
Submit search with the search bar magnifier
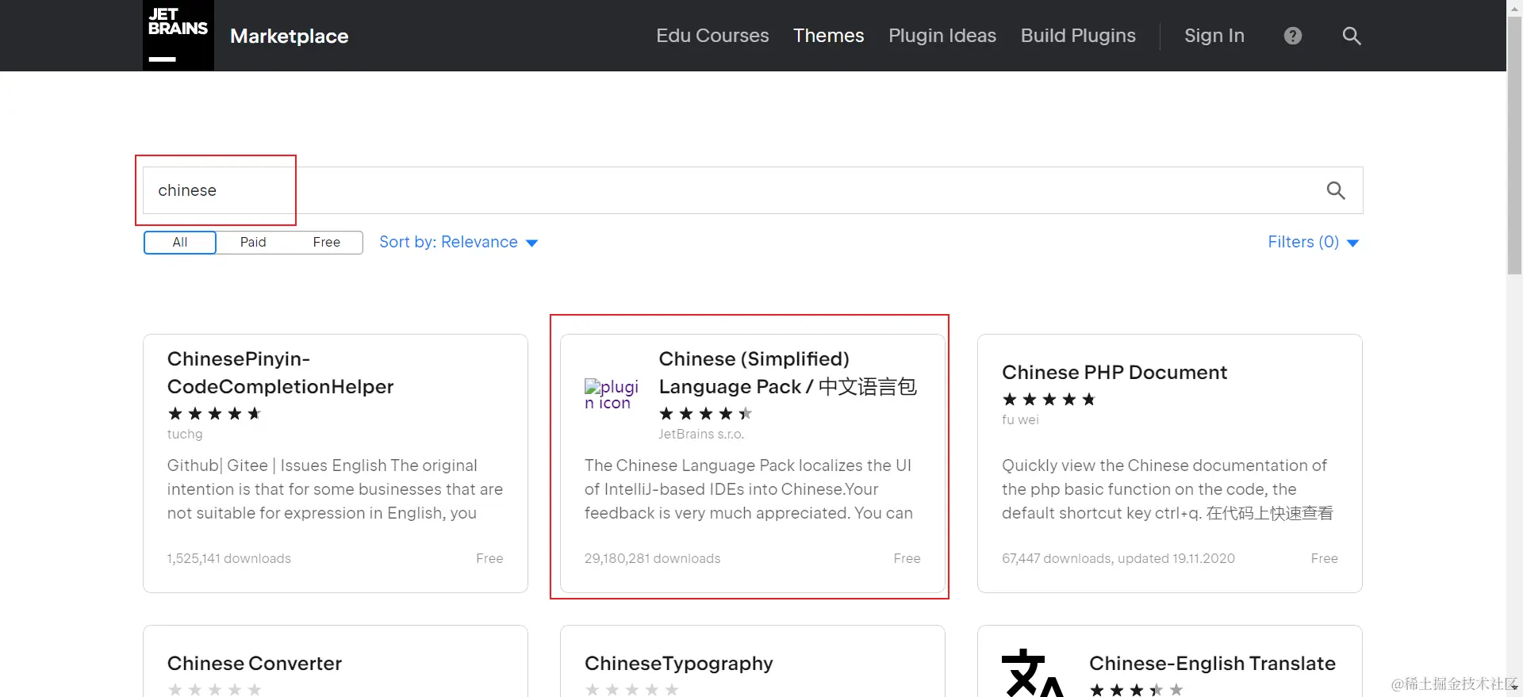pyautogui.click(x=1336, y=190)
